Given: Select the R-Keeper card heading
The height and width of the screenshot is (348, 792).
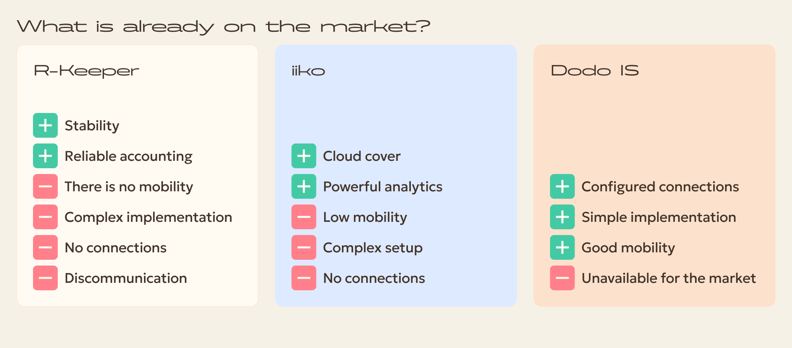Looking at the screenshot, I should coord(87,71).
